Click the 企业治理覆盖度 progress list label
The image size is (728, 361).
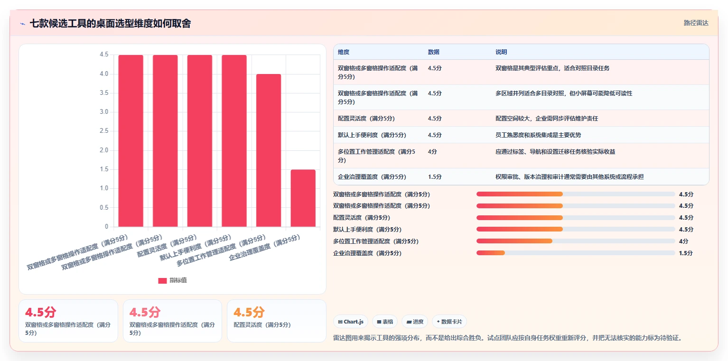point(367,253)
